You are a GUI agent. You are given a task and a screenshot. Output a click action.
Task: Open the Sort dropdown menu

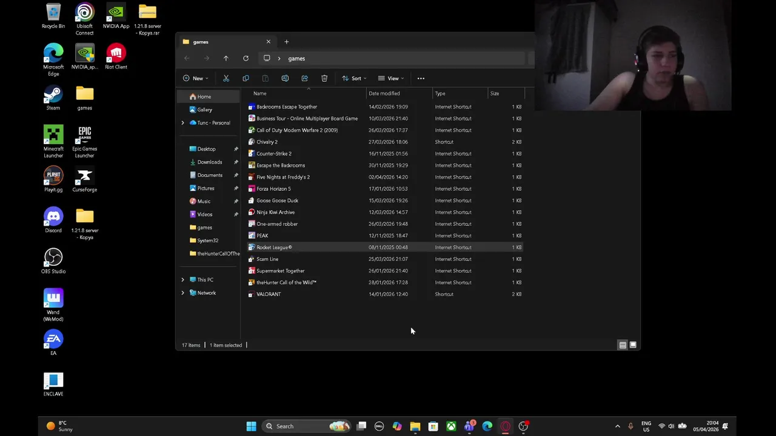click(354, 78)
